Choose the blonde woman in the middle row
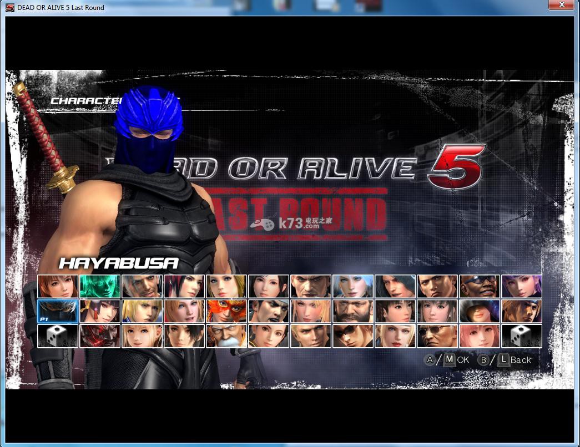The image size is (580, 447). click(x=311, y=311)
